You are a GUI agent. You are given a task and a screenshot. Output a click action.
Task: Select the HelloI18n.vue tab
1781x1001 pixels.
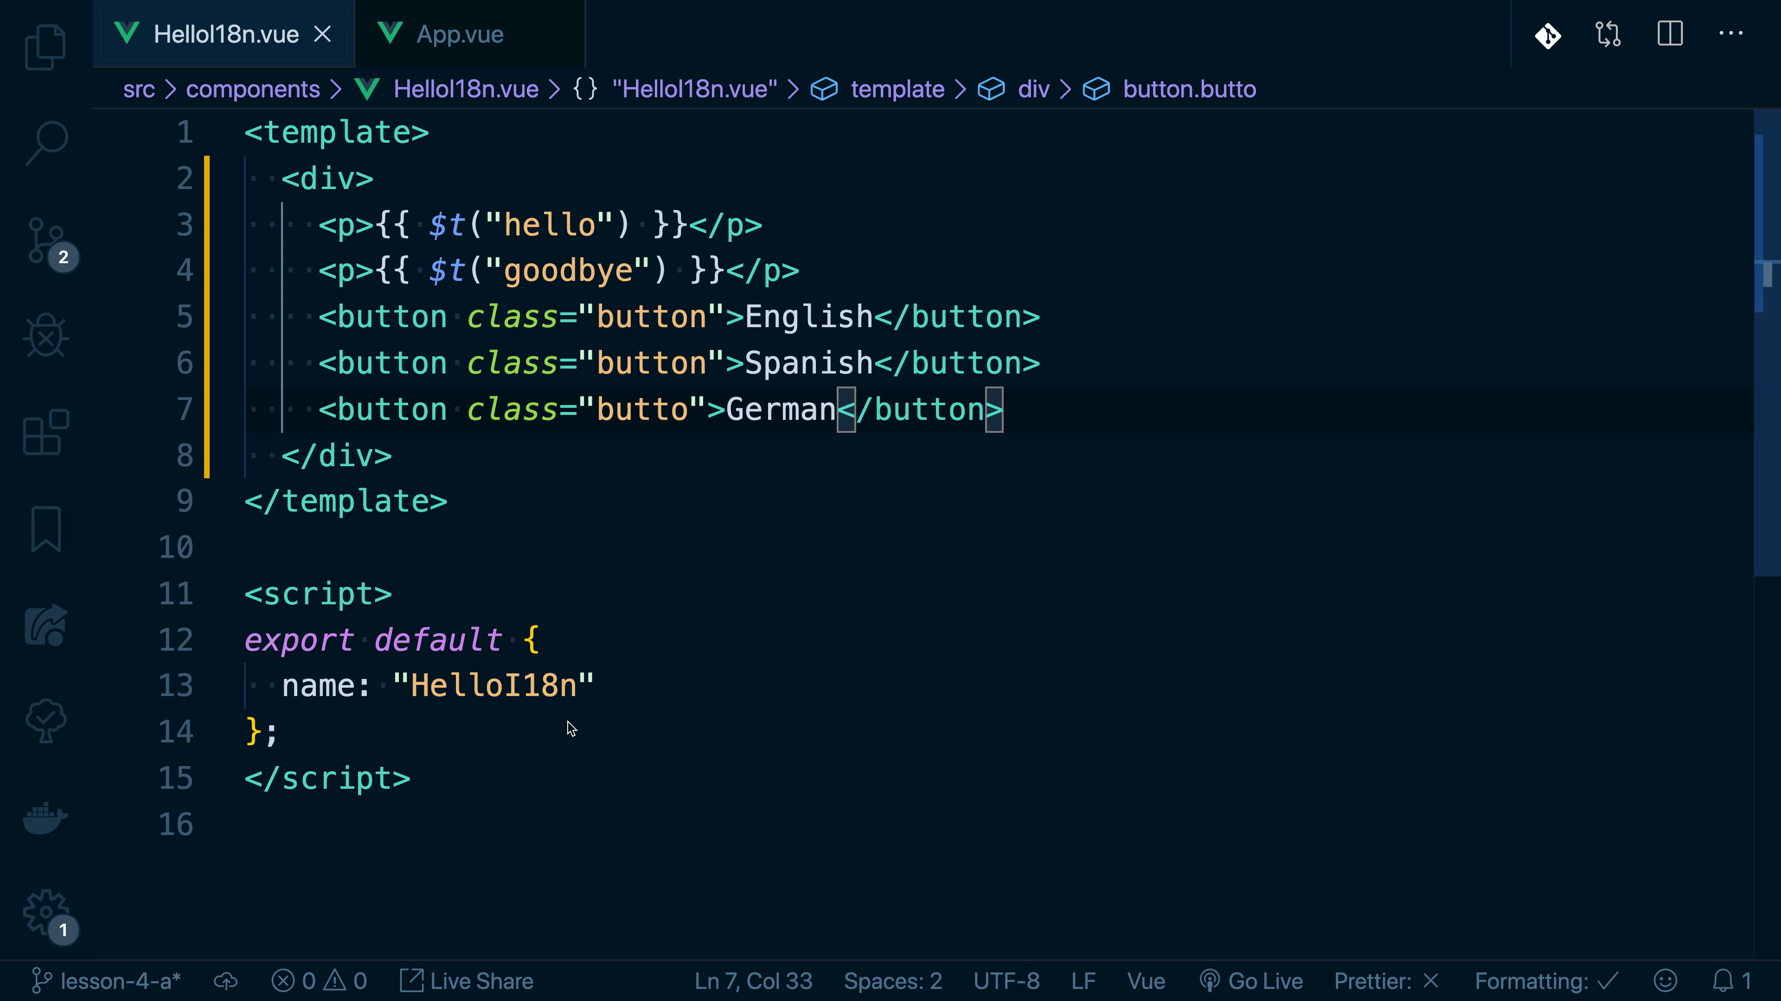224,34
